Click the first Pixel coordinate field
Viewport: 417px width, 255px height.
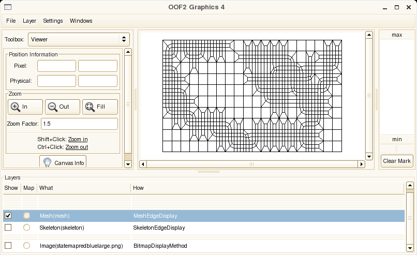[56, 66]
